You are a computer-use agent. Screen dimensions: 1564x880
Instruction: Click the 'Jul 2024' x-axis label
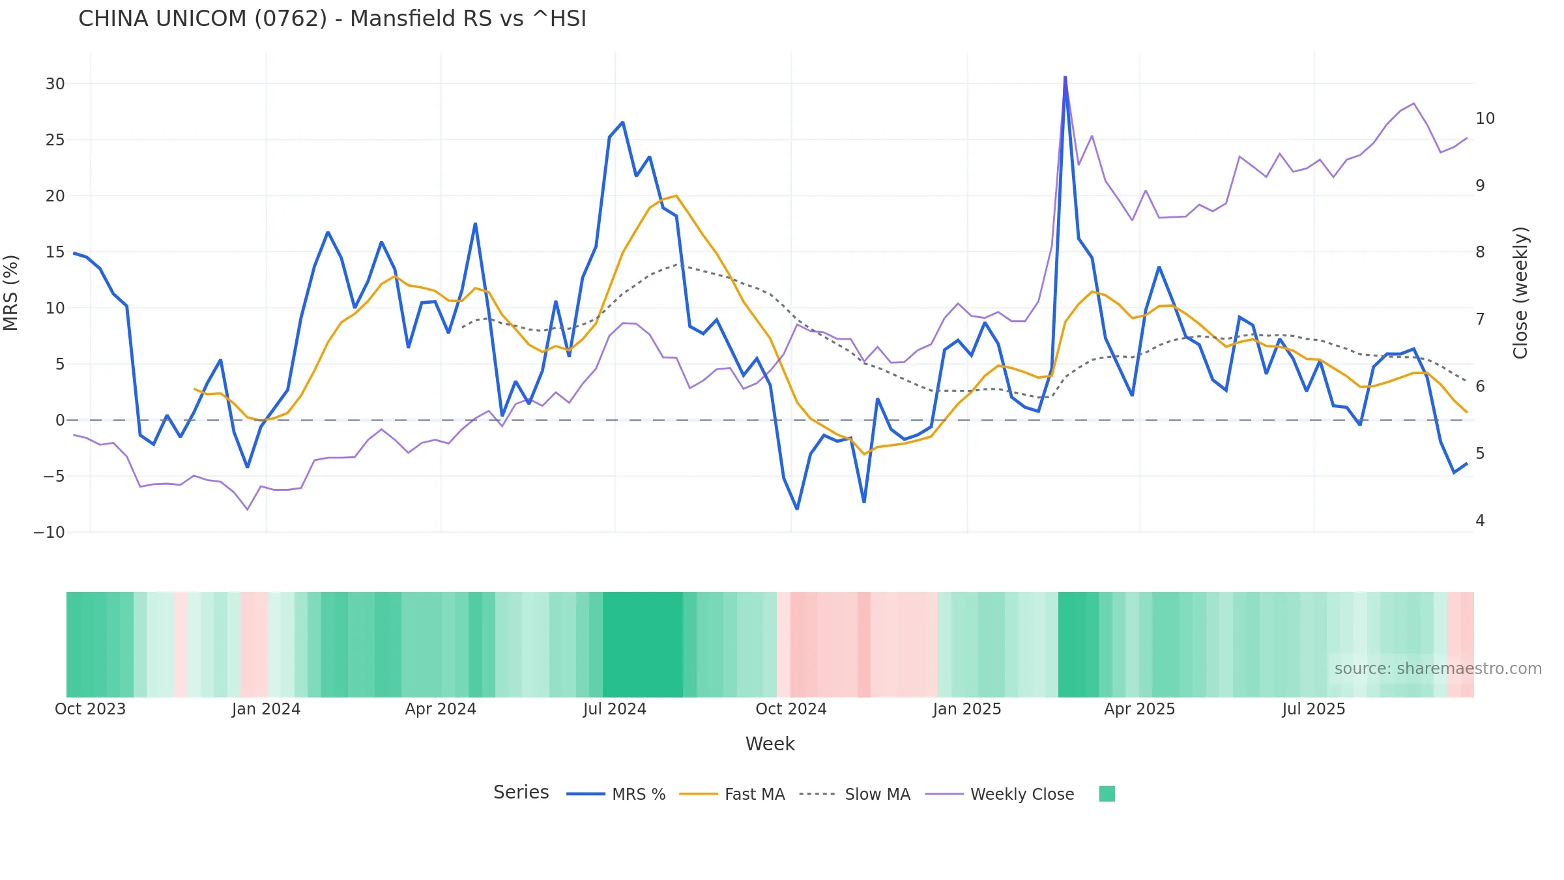pos(615,709)
